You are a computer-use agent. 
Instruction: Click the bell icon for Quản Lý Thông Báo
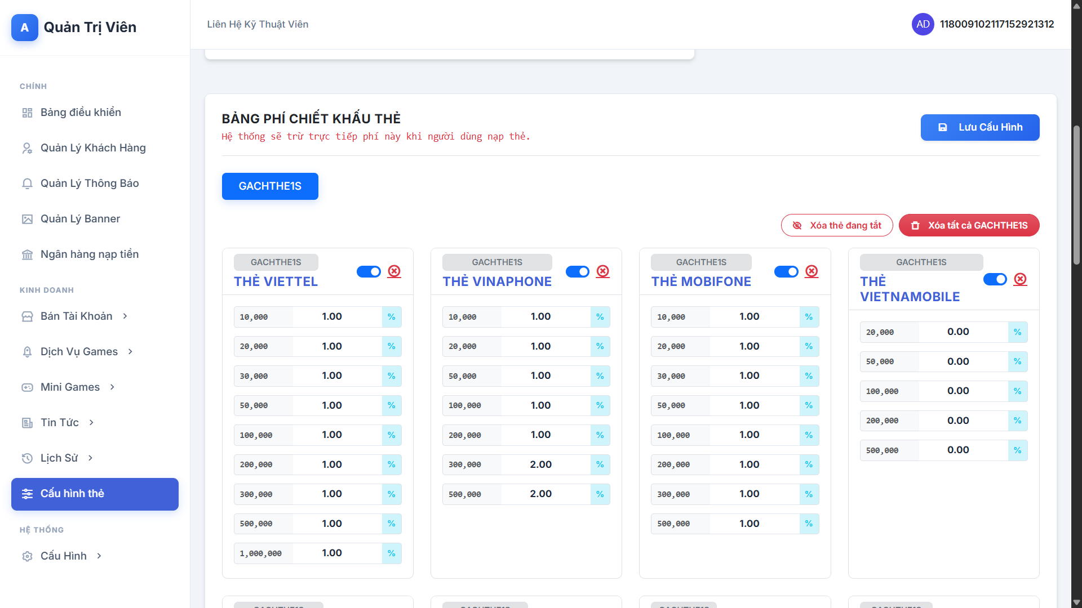pyautogui.click(x=27, y=184)
